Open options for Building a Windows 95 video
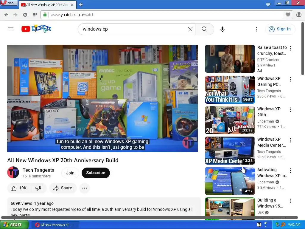 pos(291,201)
